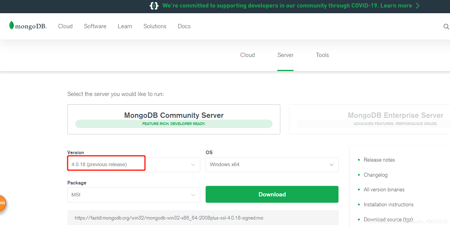Click the green Download button
This screenshot has width=450, height=227.
click(272, 194)
